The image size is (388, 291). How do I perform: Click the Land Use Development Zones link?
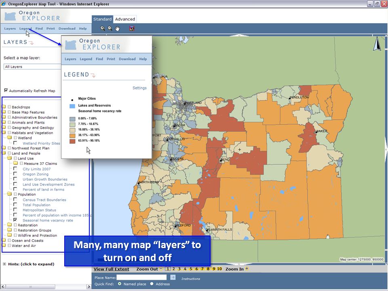[48, 184]
